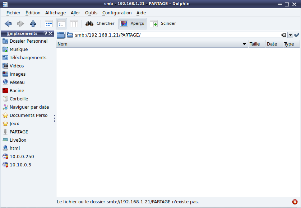Open the Édition menu
Viewport: 301px width, 208px height.
point(33,13)
